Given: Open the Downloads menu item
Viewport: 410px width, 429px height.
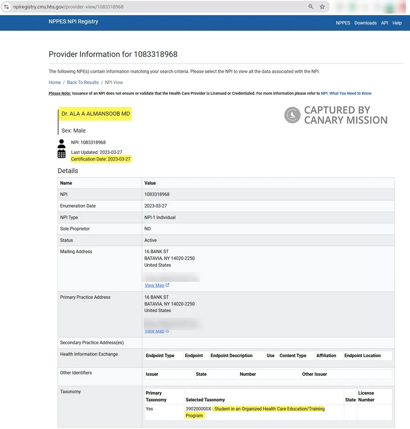Looking at the screenshot, I should (365, 23).
